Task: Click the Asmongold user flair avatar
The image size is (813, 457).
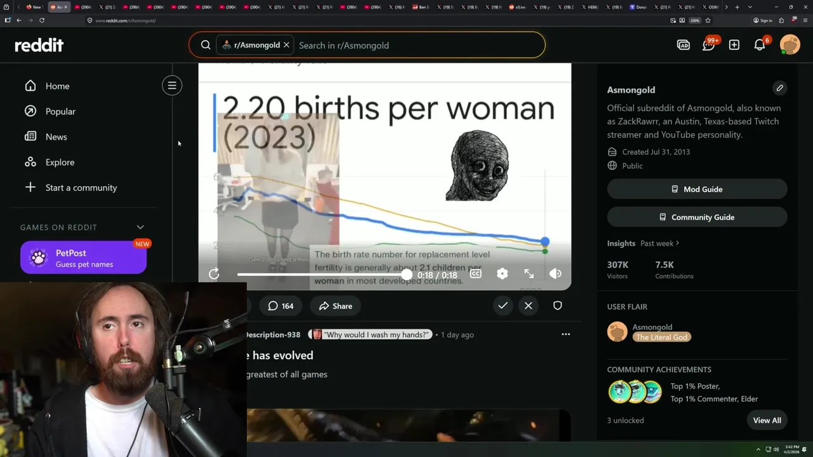Action: tap(617, 332)
